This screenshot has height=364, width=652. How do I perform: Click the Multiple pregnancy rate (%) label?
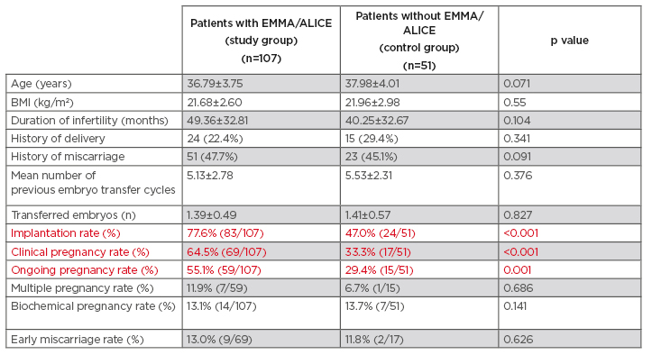pyautogui.click(x=80, y=287)
